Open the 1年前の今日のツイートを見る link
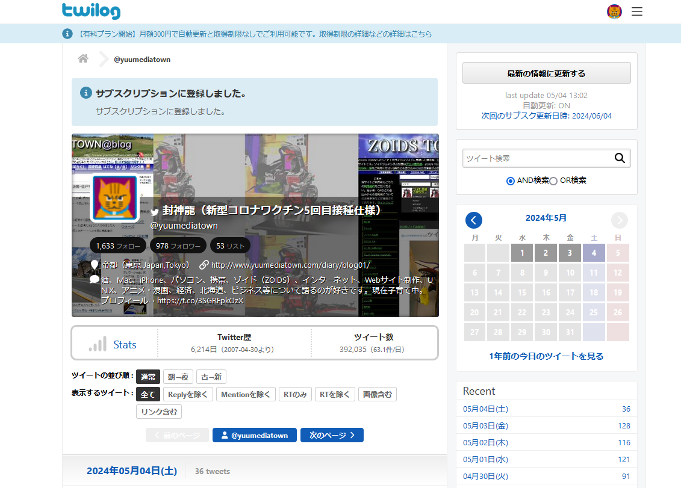This screenshot has width=681, height=488. point(546,357)
